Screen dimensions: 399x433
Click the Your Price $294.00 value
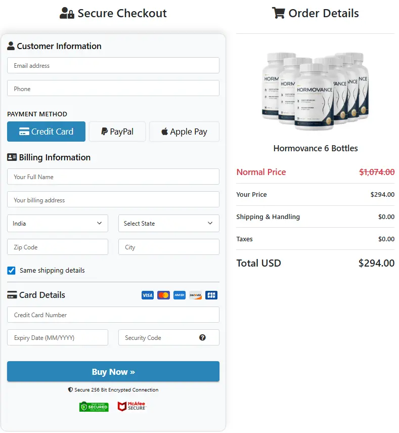point(382,194)
